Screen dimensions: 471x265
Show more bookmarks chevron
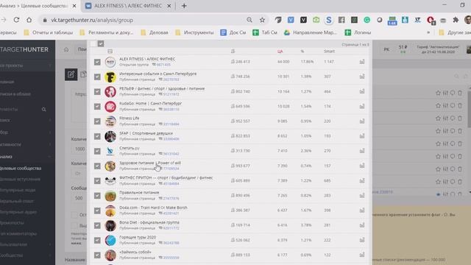point(428,32)
